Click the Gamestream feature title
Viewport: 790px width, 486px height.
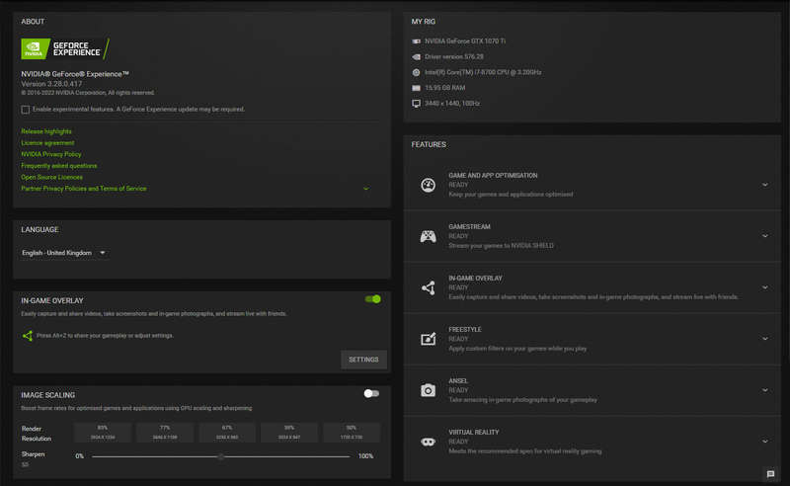470,227
